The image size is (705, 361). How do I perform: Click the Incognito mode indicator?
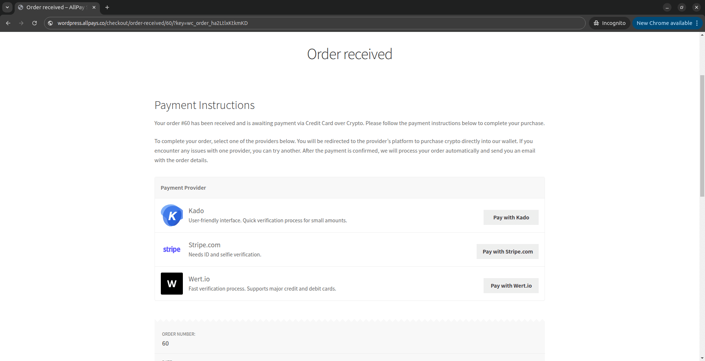(610, 23)
